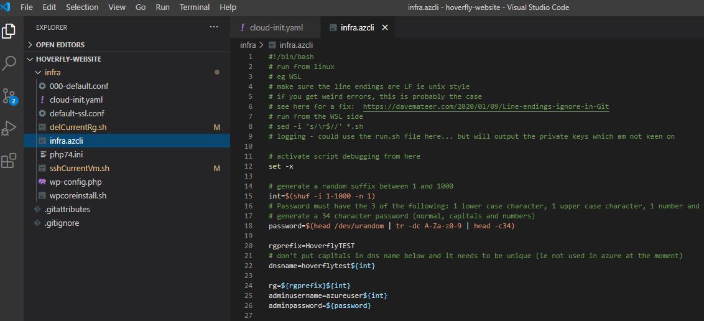Open the Go menu
Screen dimensions: 704x321
pyautogui.click(x=141, y=7)
